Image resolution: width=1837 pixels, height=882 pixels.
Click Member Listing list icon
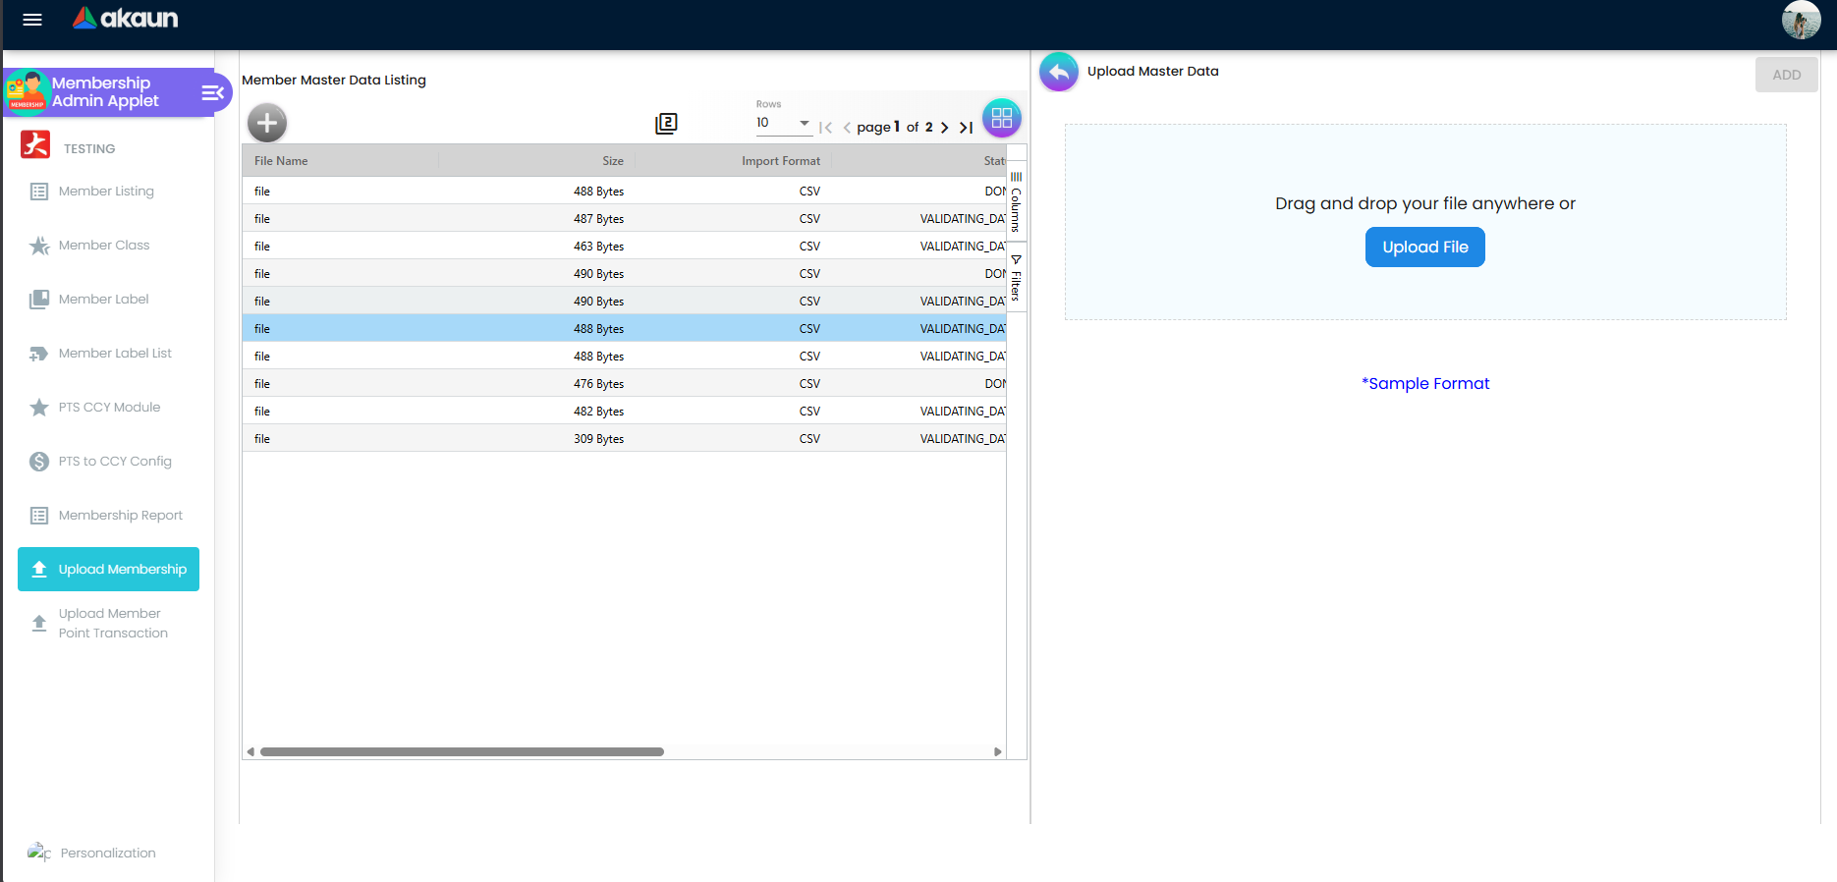pyautogui.click(x=39, y=192)
